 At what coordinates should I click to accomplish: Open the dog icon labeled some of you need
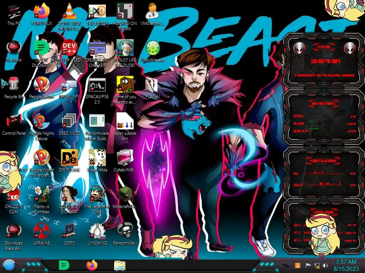(125, 90)
